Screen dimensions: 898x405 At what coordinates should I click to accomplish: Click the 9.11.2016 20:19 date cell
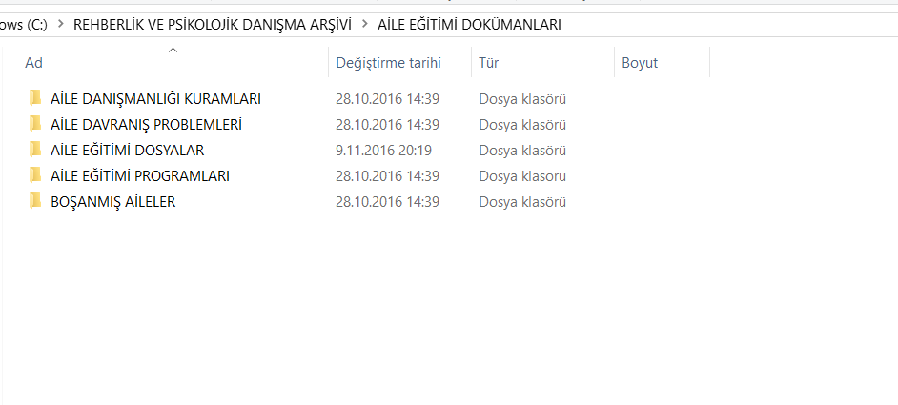pos(383,150)
